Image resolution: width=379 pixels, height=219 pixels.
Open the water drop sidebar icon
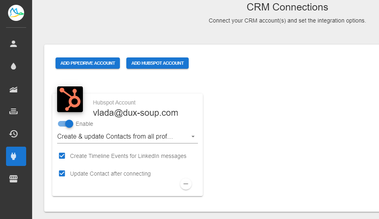click(14, 66)
